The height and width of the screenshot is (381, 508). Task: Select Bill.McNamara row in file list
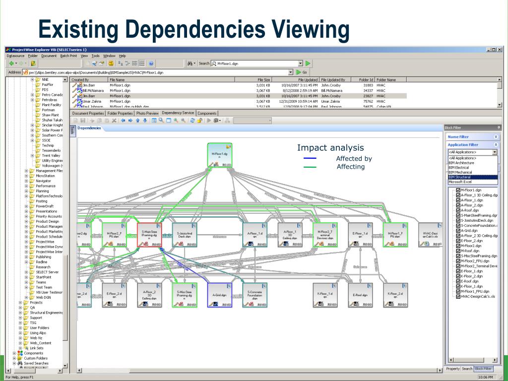(239, 90)
